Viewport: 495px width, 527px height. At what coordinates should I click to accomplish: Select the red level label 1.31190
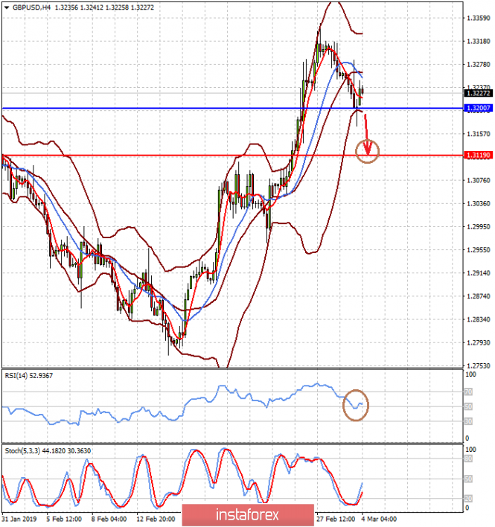pos(479,156)
